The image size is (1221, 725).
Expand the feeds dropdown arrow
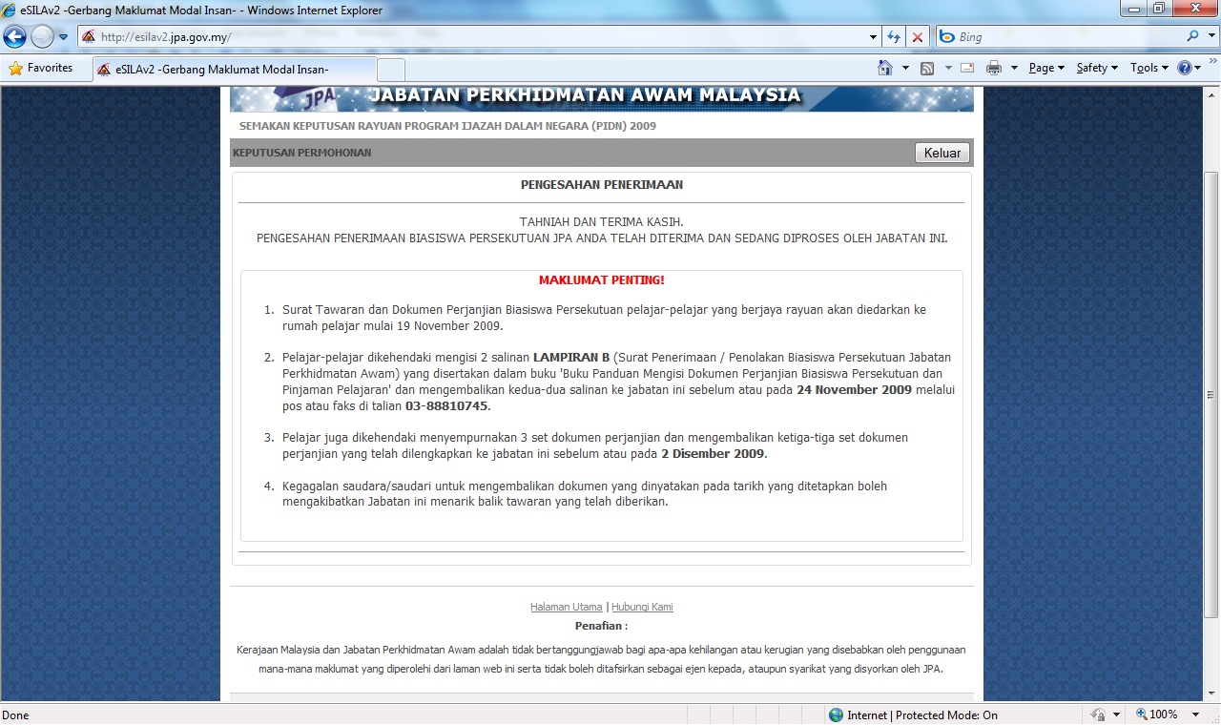pos(947,68)
